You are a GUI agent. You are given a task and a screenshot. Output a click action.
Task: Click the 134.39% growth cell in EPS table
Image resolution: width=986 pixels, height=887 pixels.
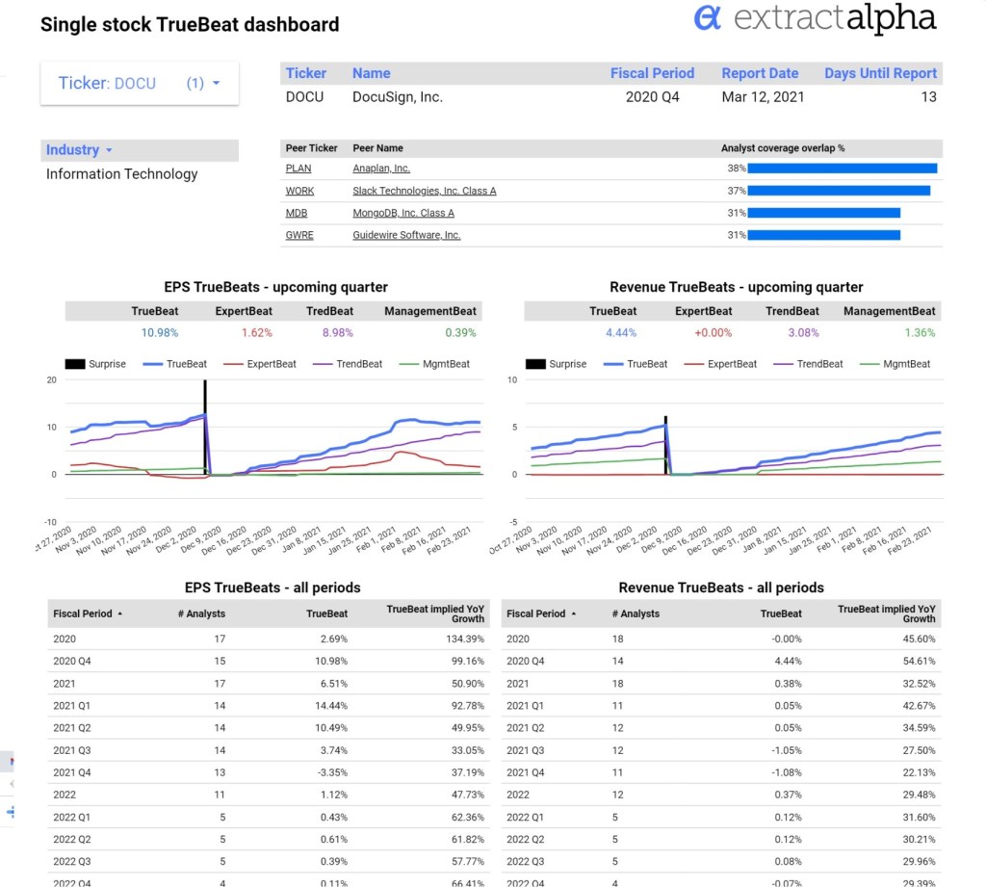[465, 639]
